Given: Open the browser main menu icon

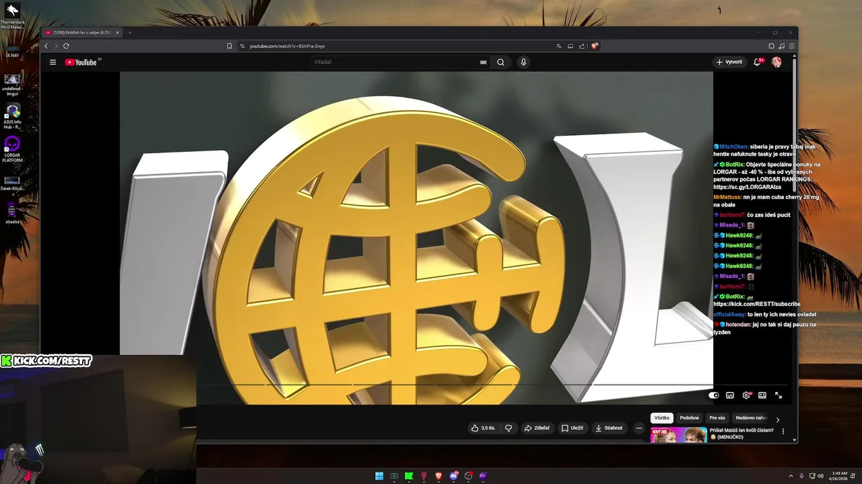Looking at the screenshot, I should [x=792, y=46].
